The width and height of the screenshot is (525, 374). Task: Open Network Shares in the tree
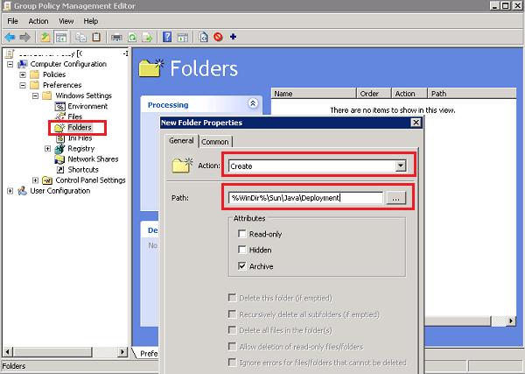[93, 159]
